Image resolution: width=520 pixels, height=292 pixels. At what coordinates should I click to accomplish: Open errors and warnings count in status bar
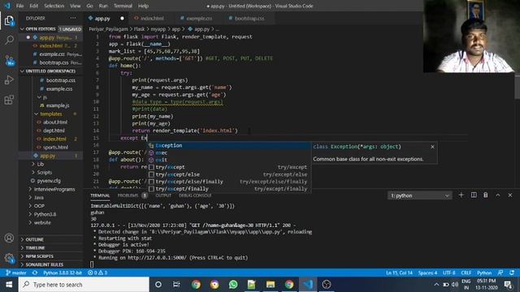(97, 273)
